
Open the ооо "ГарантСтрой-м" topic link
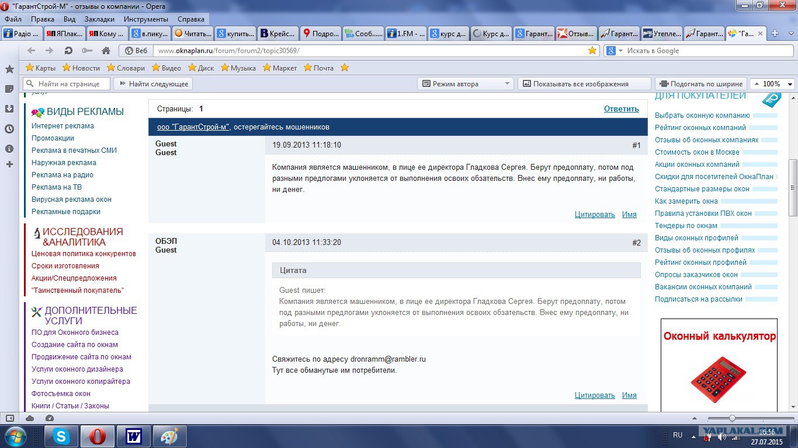tap(193, 127)
